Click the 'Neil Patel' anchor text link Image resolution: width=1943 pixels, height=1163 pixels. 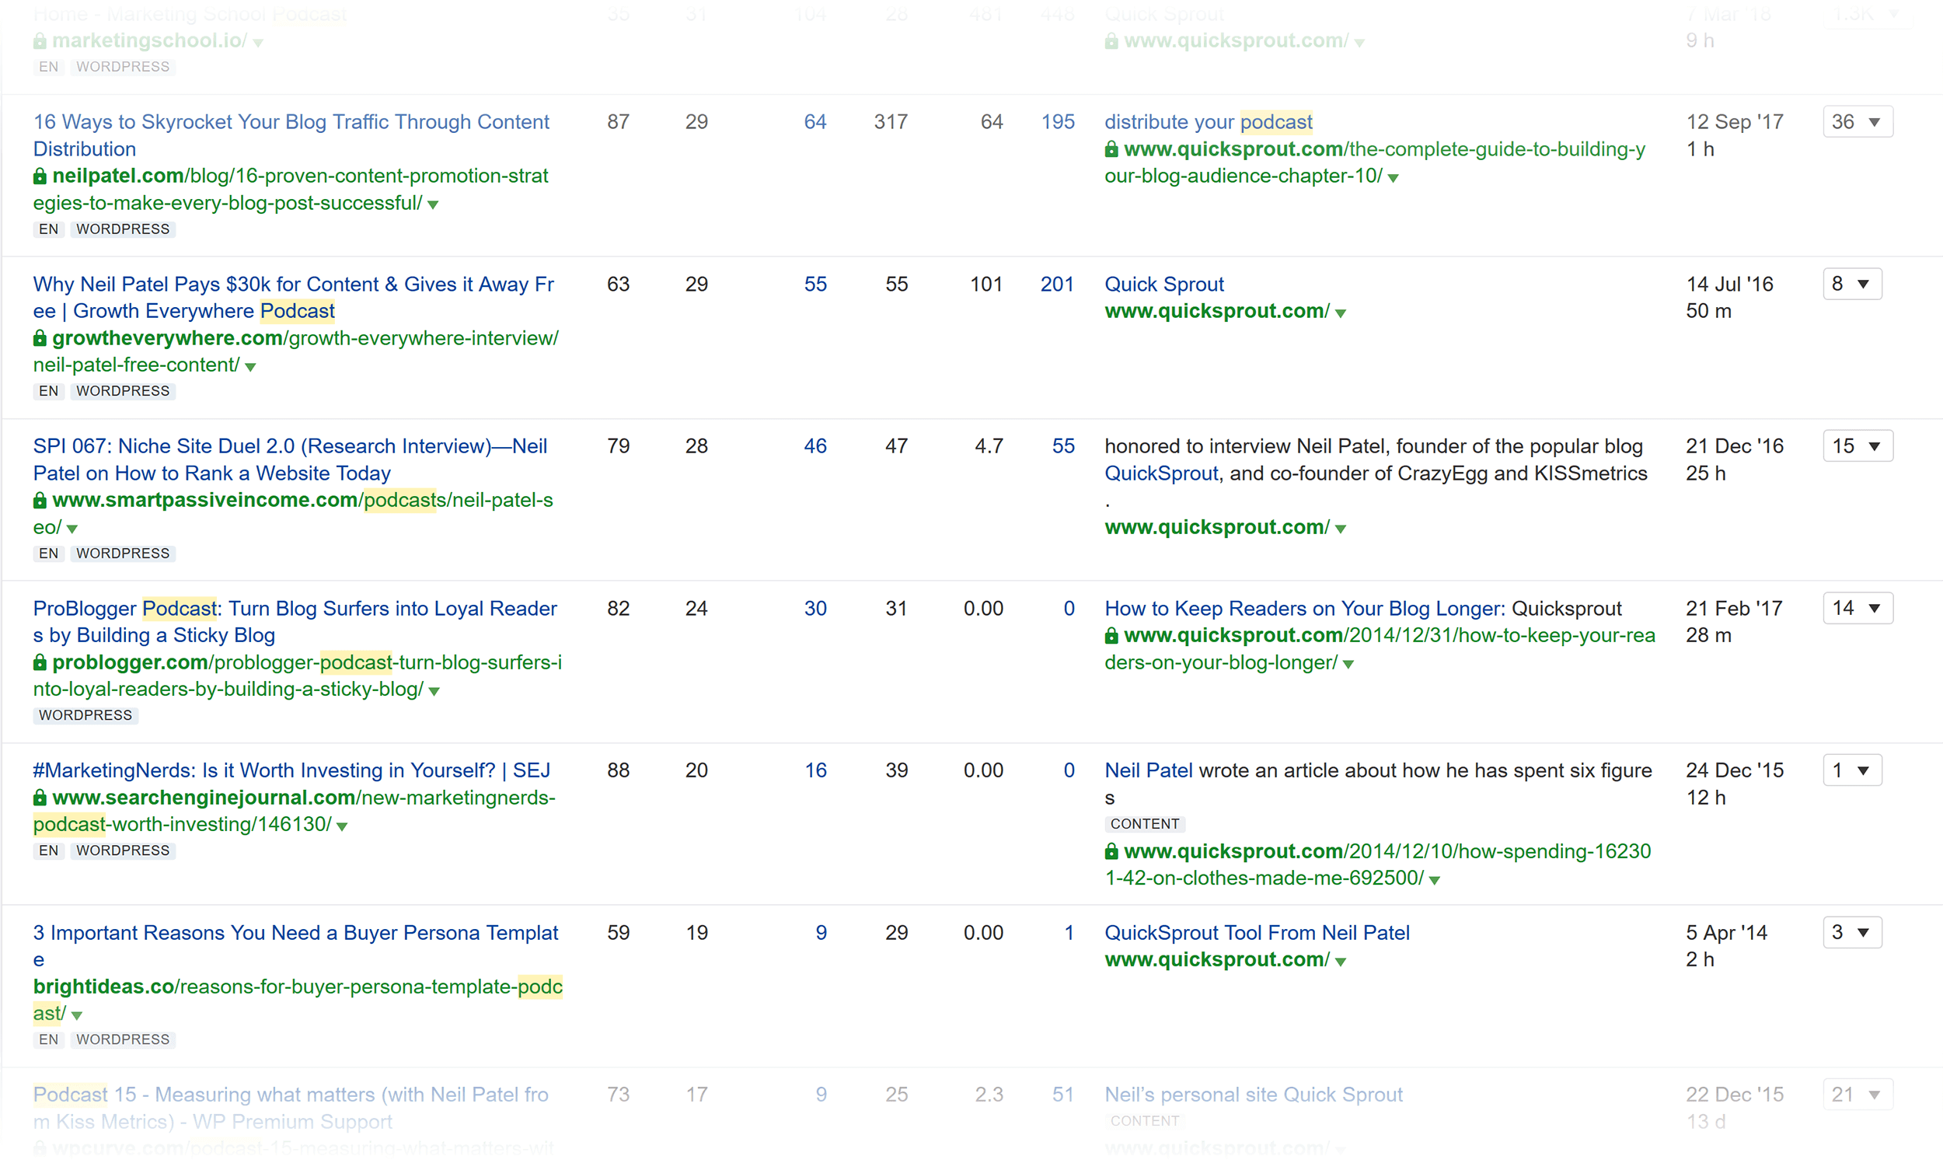point(1149,770)
